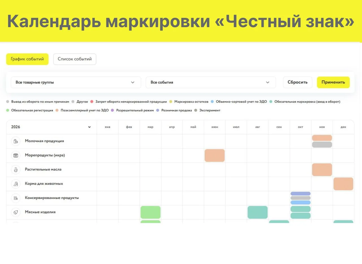Click the seafood caviar category icon
Image resolution: width=362 pixels, height=264 pixels.
[x=16, y=155]
